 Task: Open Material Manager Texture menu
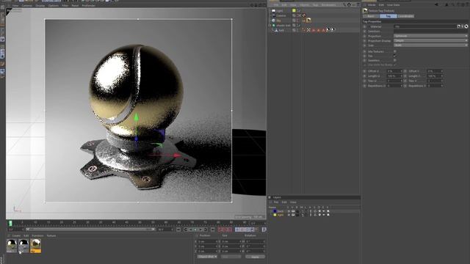51,236
